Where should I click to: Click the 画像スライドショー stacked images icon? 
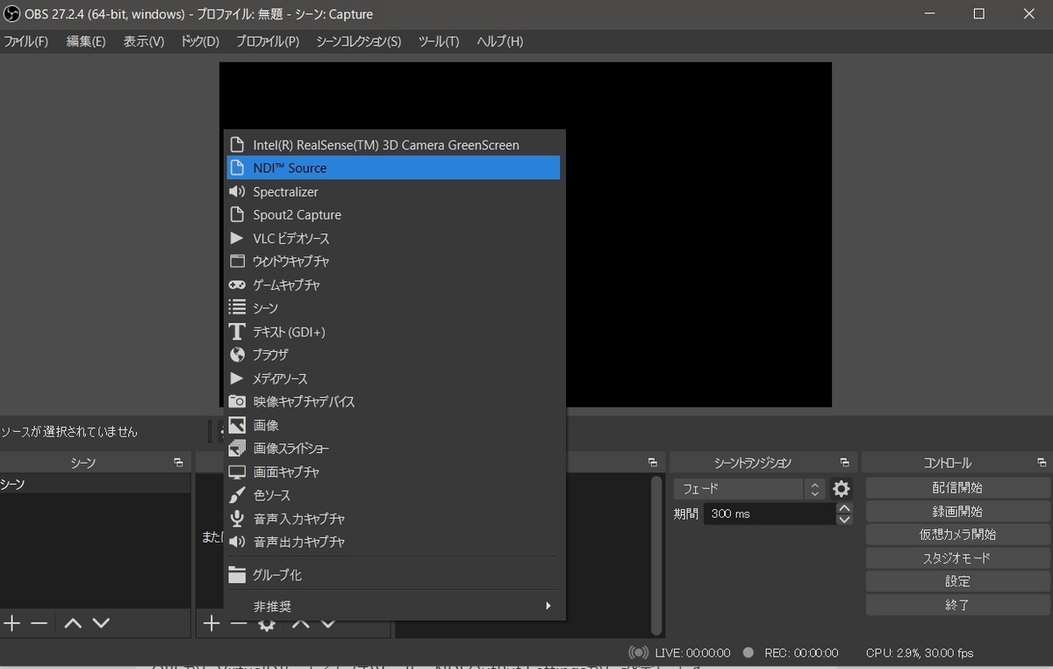[x=237, y=449]
